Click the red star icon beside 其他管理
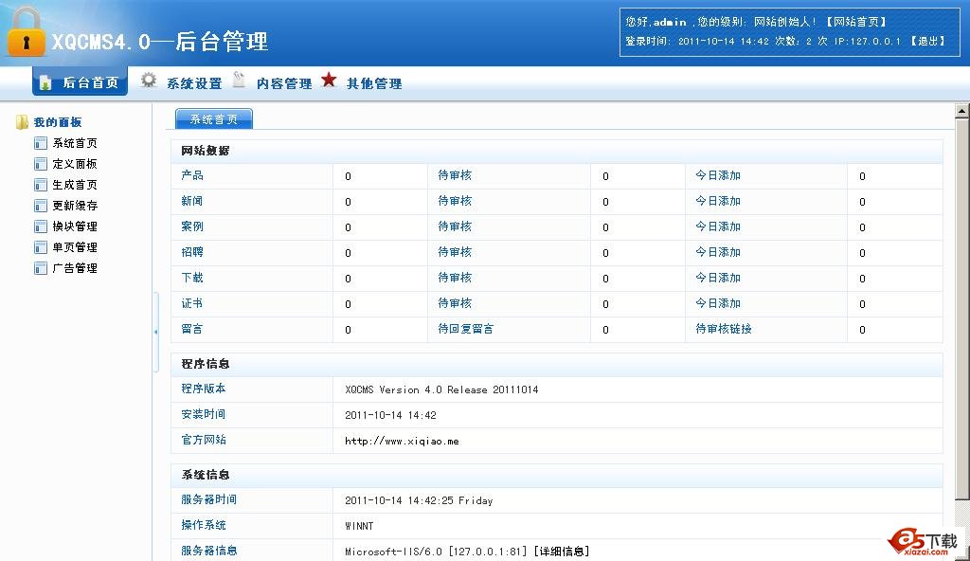 [x=329, y=80]
